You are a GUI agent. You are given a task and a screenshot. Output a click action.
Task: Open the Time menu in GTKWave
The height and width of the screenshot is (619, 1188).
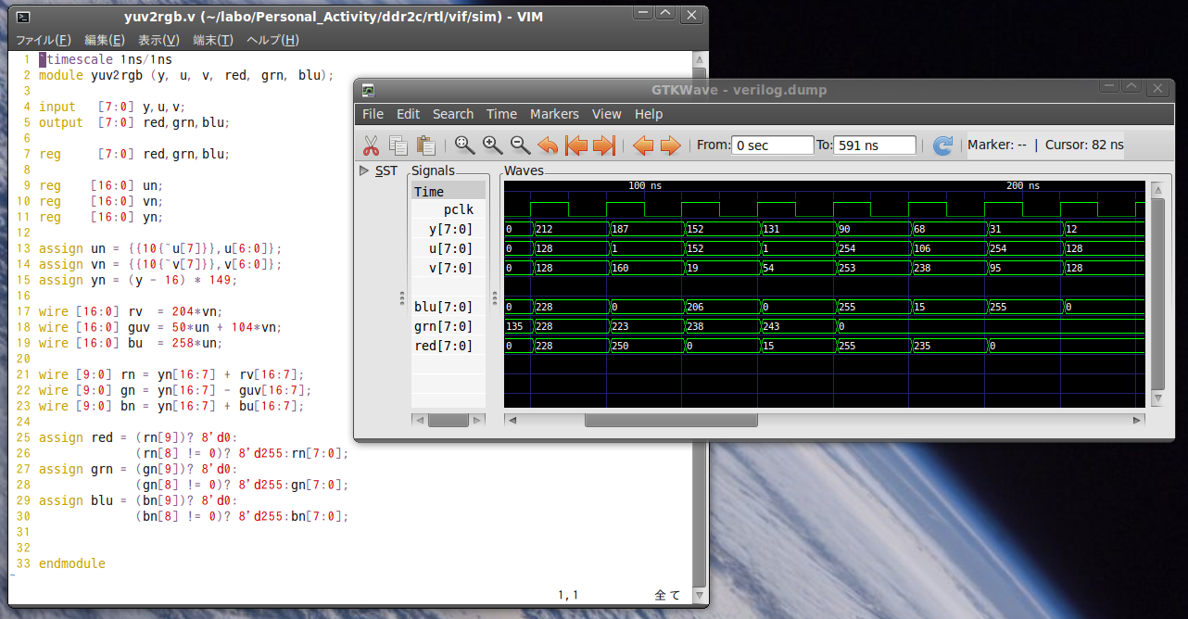coord(501,114)
